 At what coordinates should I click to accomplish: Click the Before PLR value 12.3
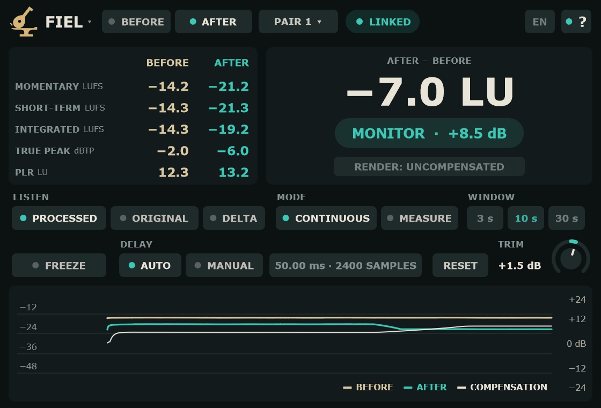point(174,172)
